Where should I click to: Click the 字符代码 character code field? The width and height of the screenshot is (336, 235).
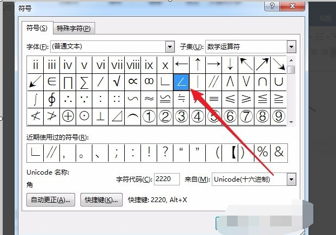pyautogui.click(x=167, y=179)
